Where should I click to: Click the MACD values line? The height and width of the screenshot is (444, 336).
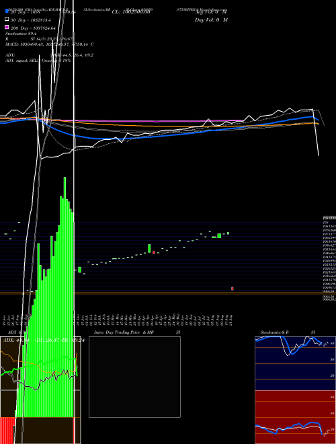coord(50,44)
